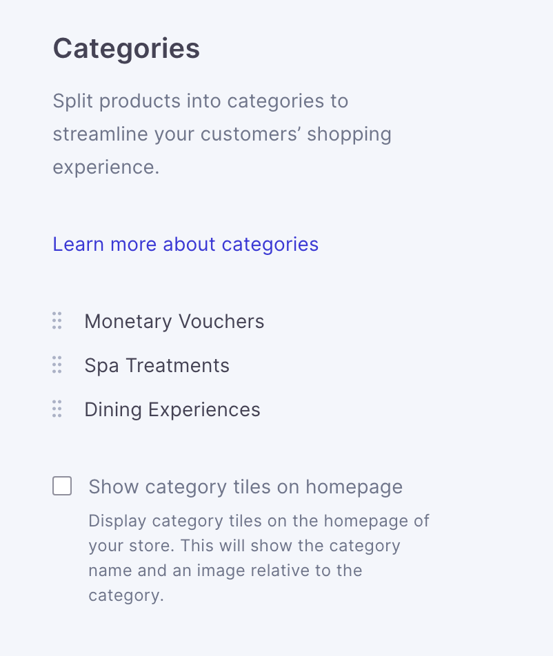Viewport: 553px width, 656px height.
Task: Choose the Dining Experiences category
Action: coord(172,409)
